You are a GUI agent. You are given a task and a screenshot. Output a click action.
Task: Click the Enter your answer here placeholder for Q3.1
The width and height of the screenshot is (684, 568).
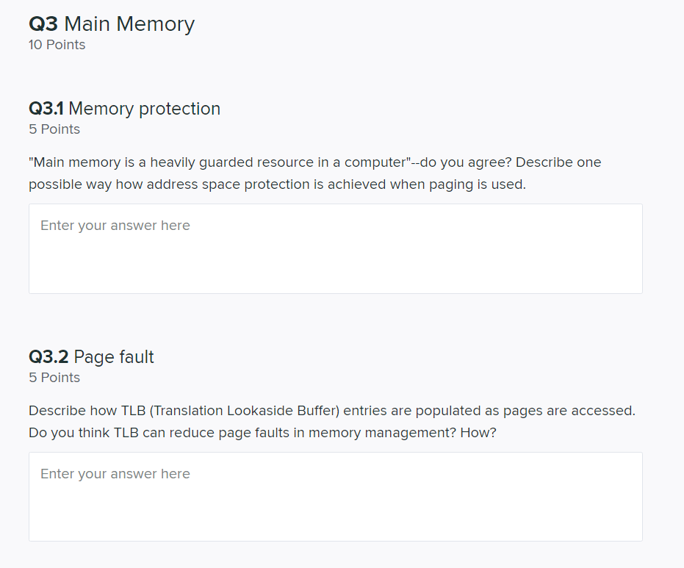click(115, 225)
